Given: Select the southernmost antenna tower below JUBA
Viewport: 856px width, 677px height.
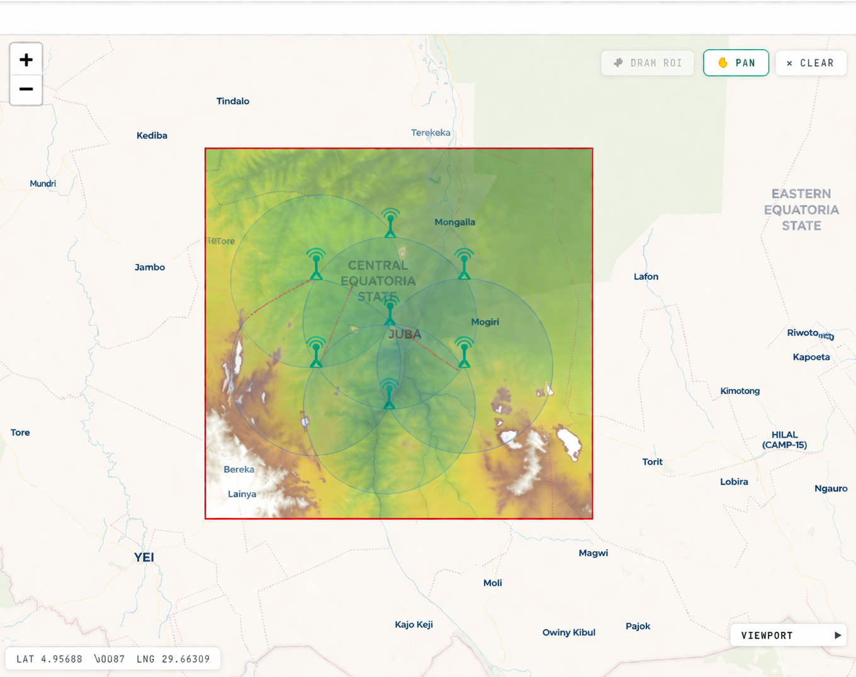Looking at the screenshot, I should pos(389,394).
